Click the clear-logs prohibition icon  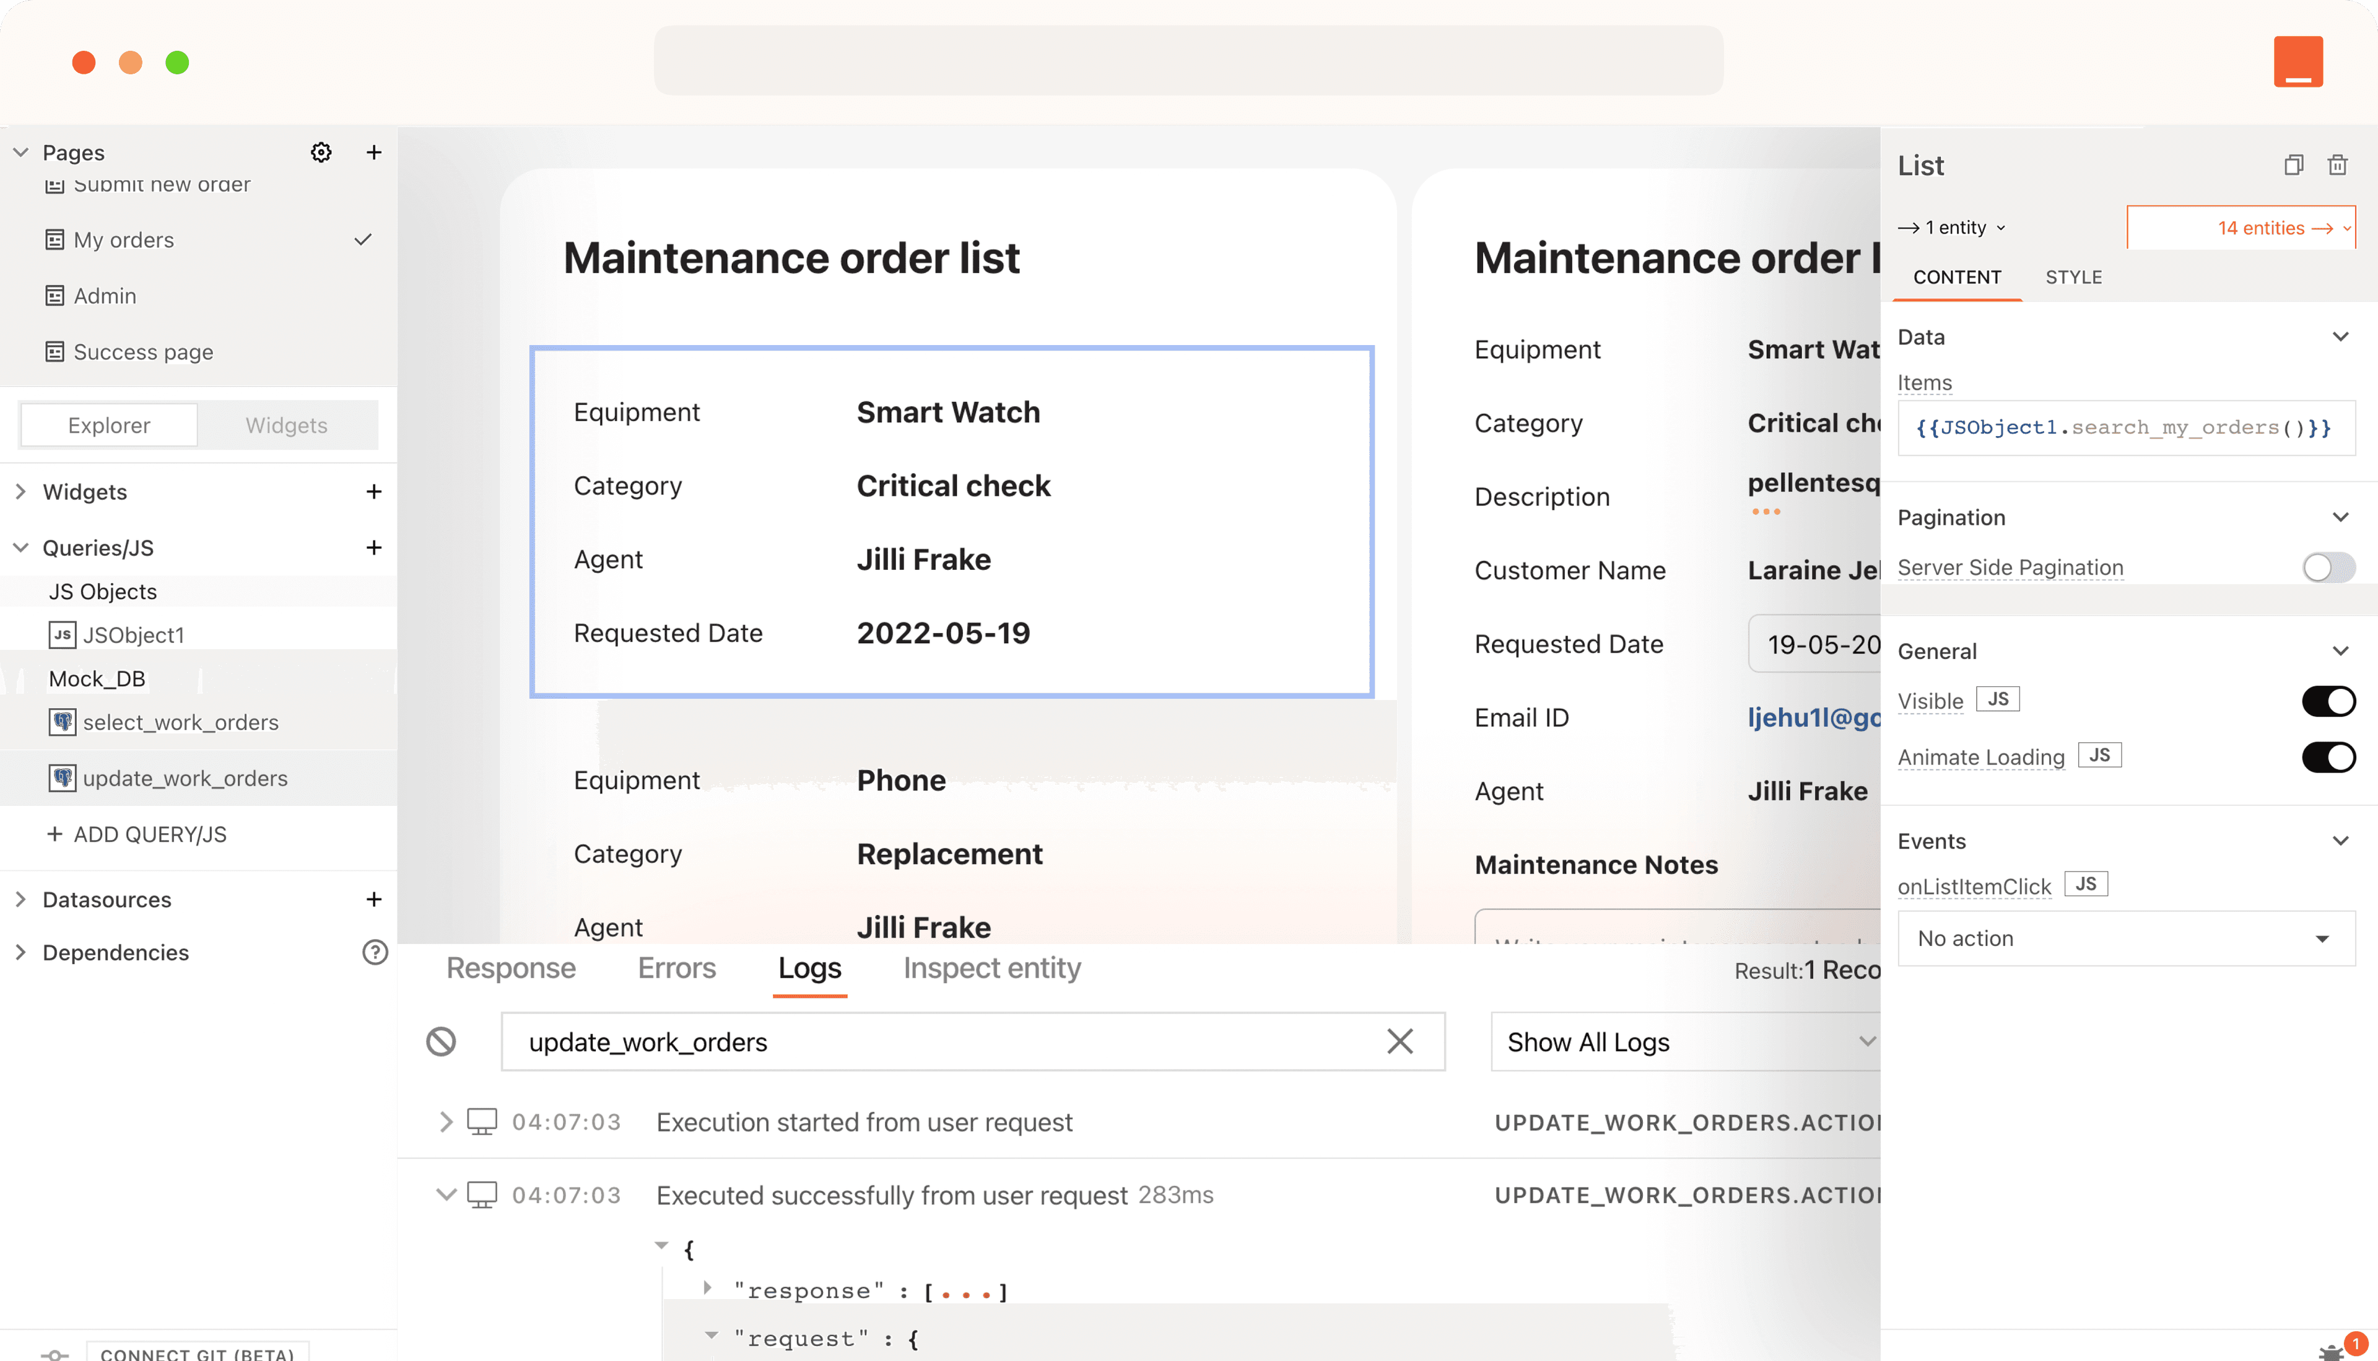[x=441, y=1041]
